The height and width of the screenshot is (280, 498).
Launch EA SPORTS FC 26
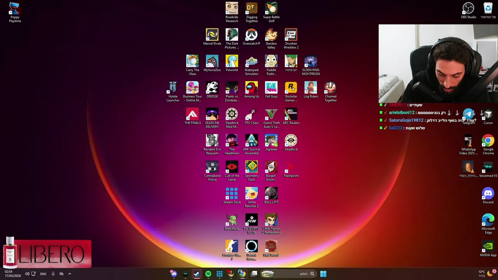[252, 224]
